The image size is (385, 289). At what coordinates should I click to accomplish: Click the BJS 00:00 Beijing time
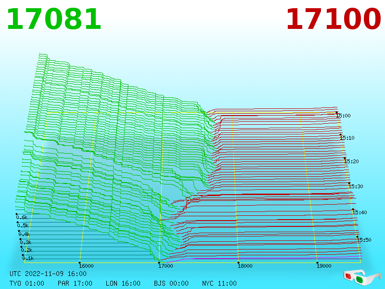(x=171, y=283)
